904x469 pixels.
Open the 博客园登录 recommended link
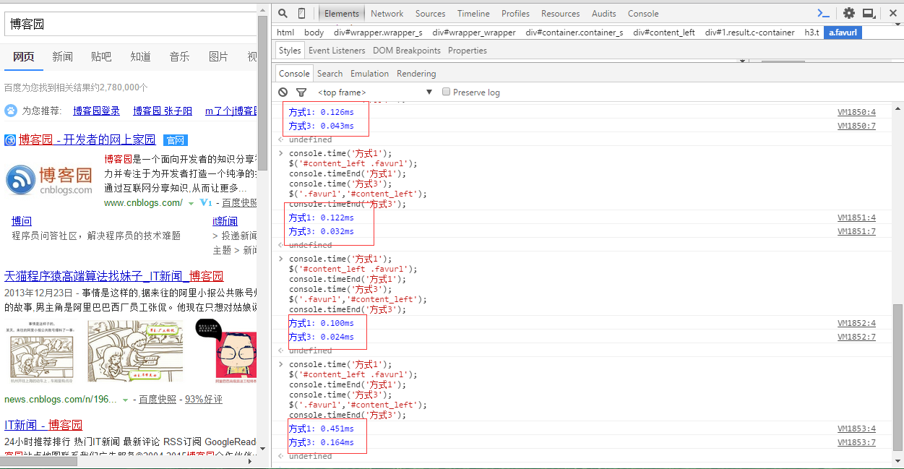tap(96, 111)
